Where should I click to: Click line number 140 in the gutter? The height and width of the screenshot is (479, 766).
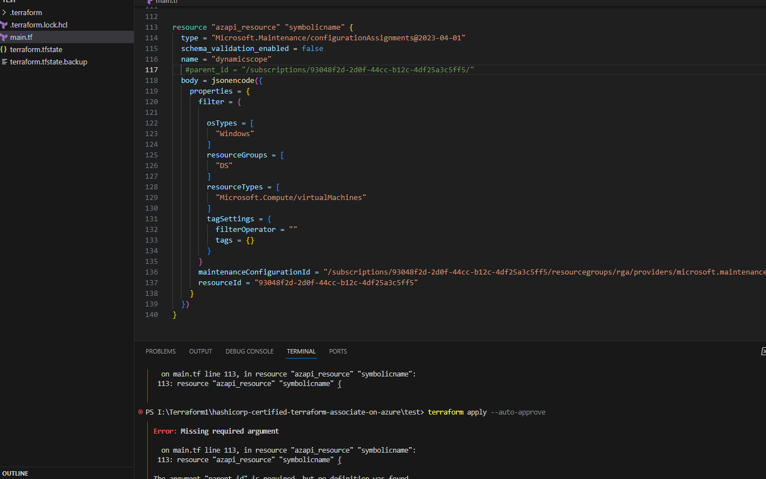click(151, 314)
